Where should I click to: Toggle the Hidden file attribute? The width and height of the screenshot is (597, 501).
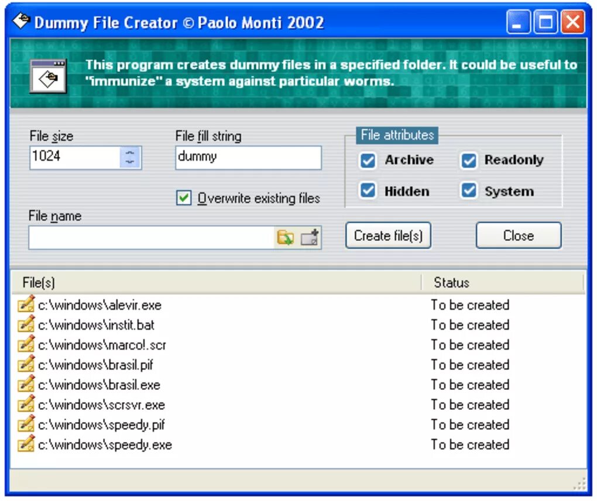(x=368, y=191)
